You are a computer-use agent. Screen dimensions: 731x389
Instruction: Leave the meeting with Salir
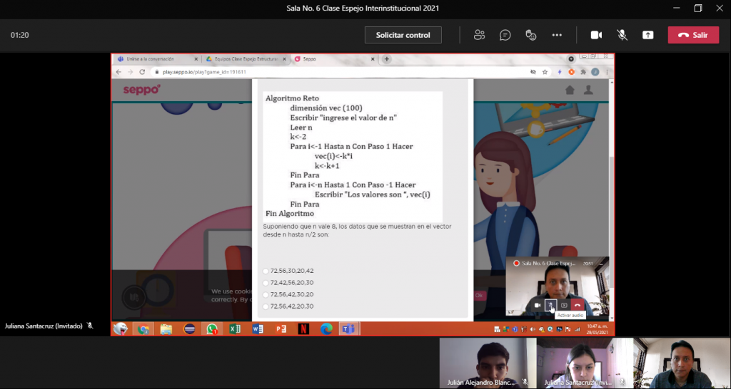pyautogui.click(x=693, y=35)
